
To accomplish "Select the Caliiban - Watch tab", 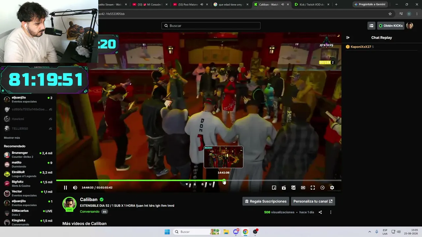I will click(x=271, y=5).
